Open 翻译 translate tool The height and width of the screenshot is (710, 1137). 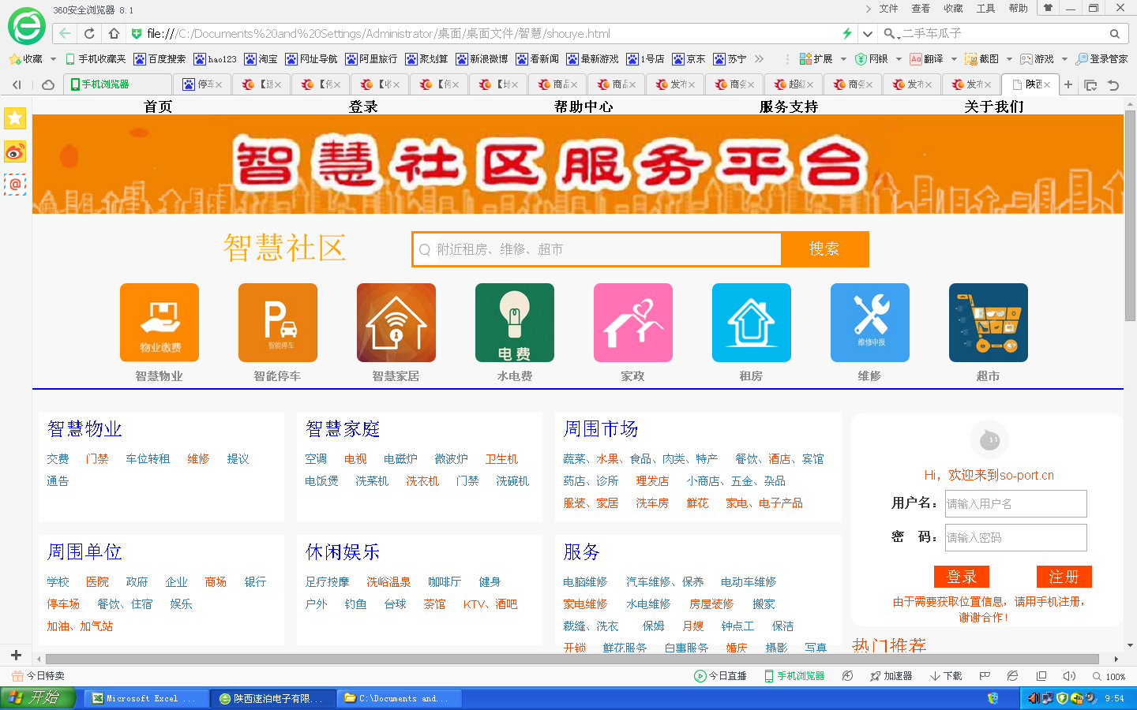927,59
